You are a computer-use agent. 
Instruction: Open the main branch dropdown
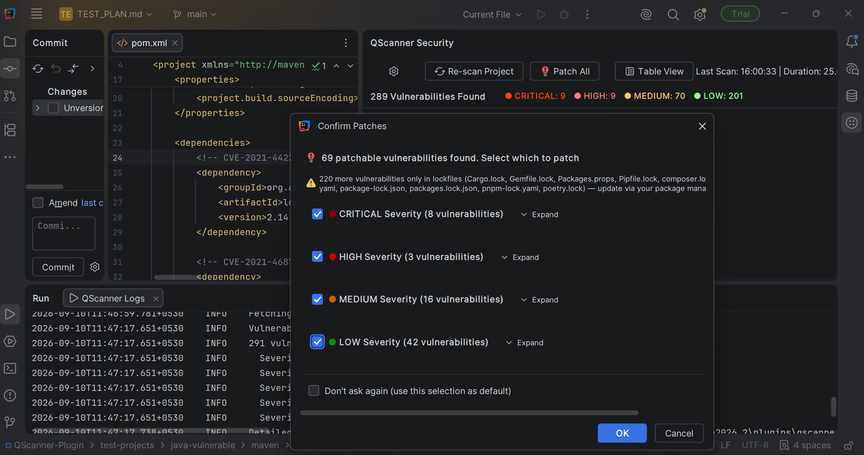(195, 14)
